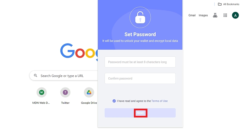This screenshot has width=240, height=129.
Task: Open the Gmail link
Action: [192, 15]
